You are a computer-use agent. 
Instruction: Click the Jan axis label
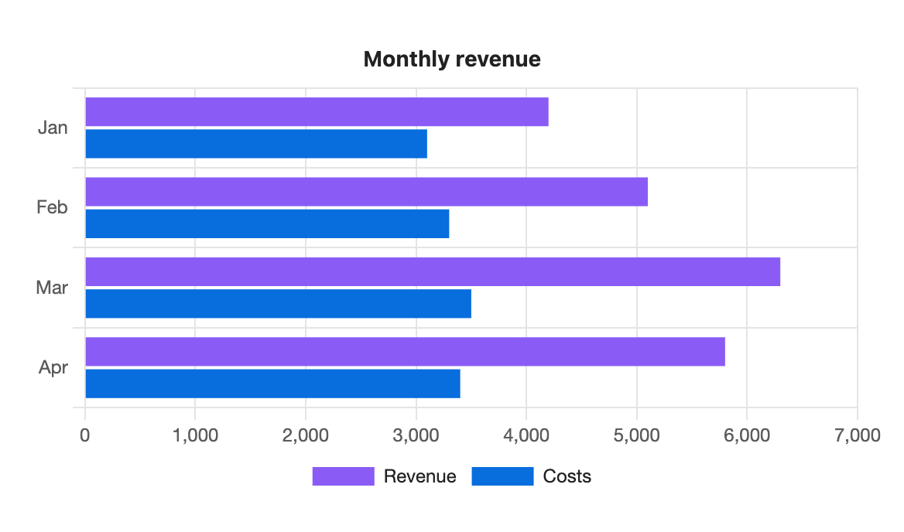pyautogui.click(x=53, y=128)
